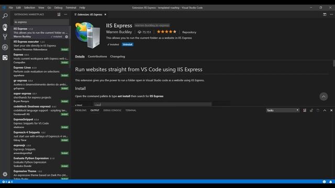Split the editor to the right
Image resolution: width=335 pixels, height=188 pixels.
coord(325,14)
